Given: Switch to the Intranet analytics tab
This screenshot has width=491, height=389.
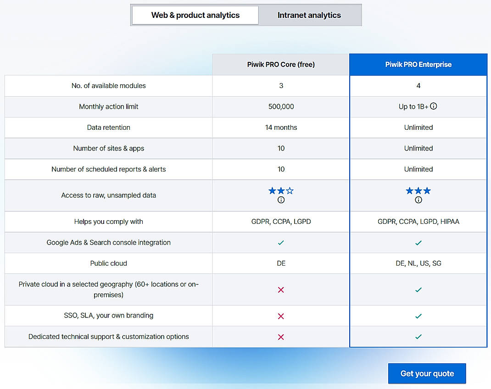Looking at the screenshot, I should point(309,15).
